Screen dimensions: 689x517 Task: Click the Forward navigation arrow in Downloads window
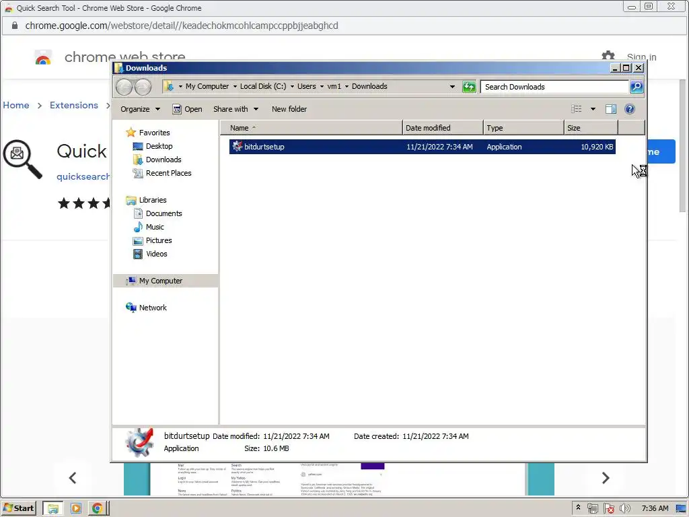pyautogui.click(x=143, y=87)
